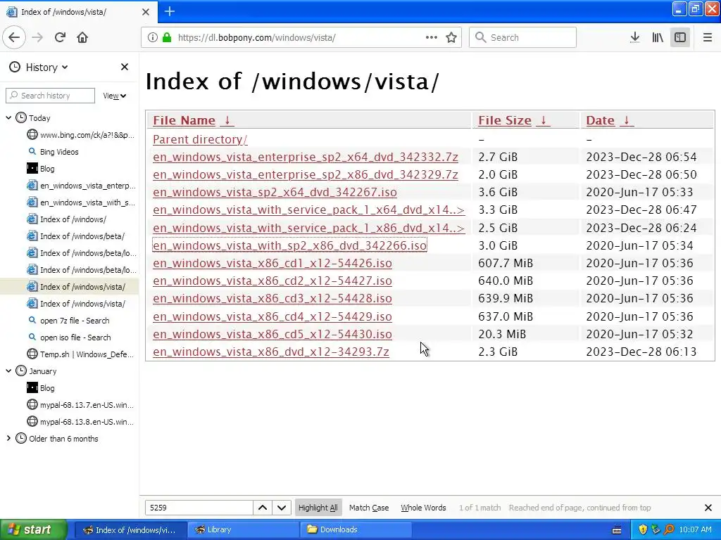Toggle Match Case in find bar

click(369, 508)
